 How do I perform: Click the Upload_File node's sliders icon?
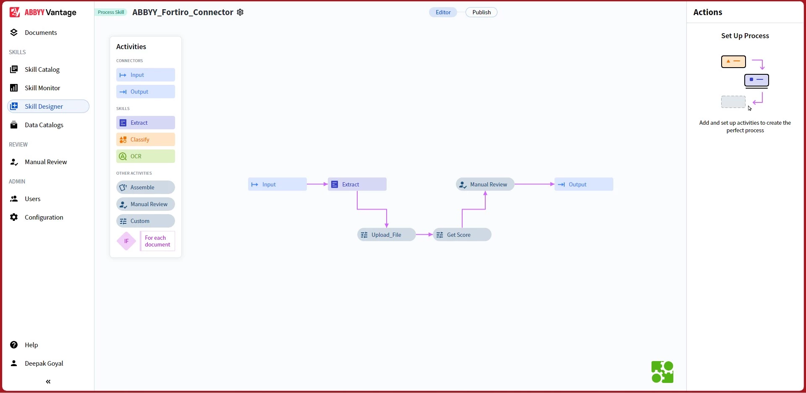tap(364, 235)
